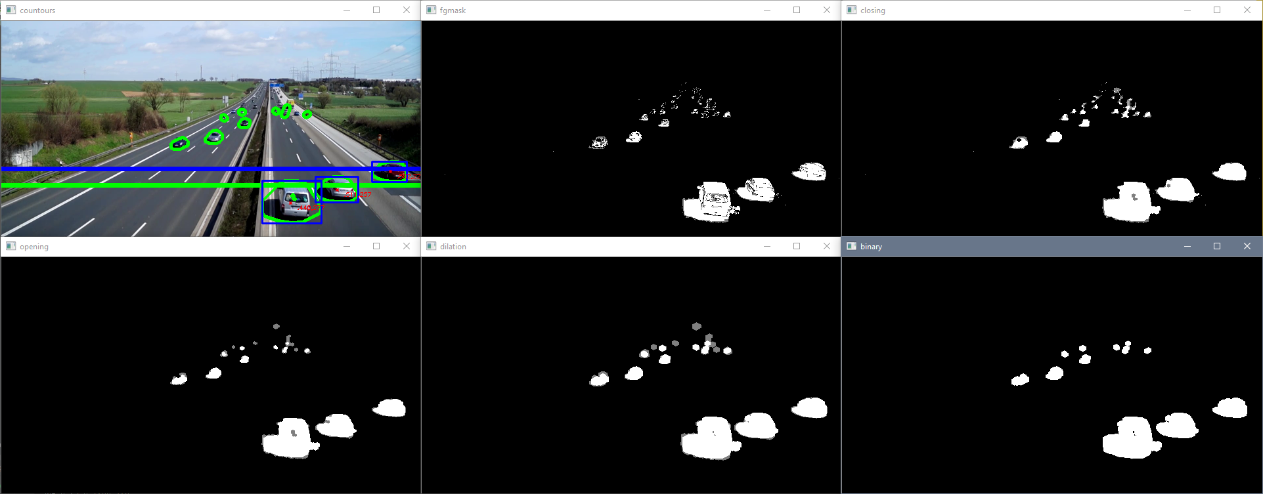This screenshot has height=494, width=1263.
Task: Click the fgmask window title icon
Action: [x=431, y=10]
